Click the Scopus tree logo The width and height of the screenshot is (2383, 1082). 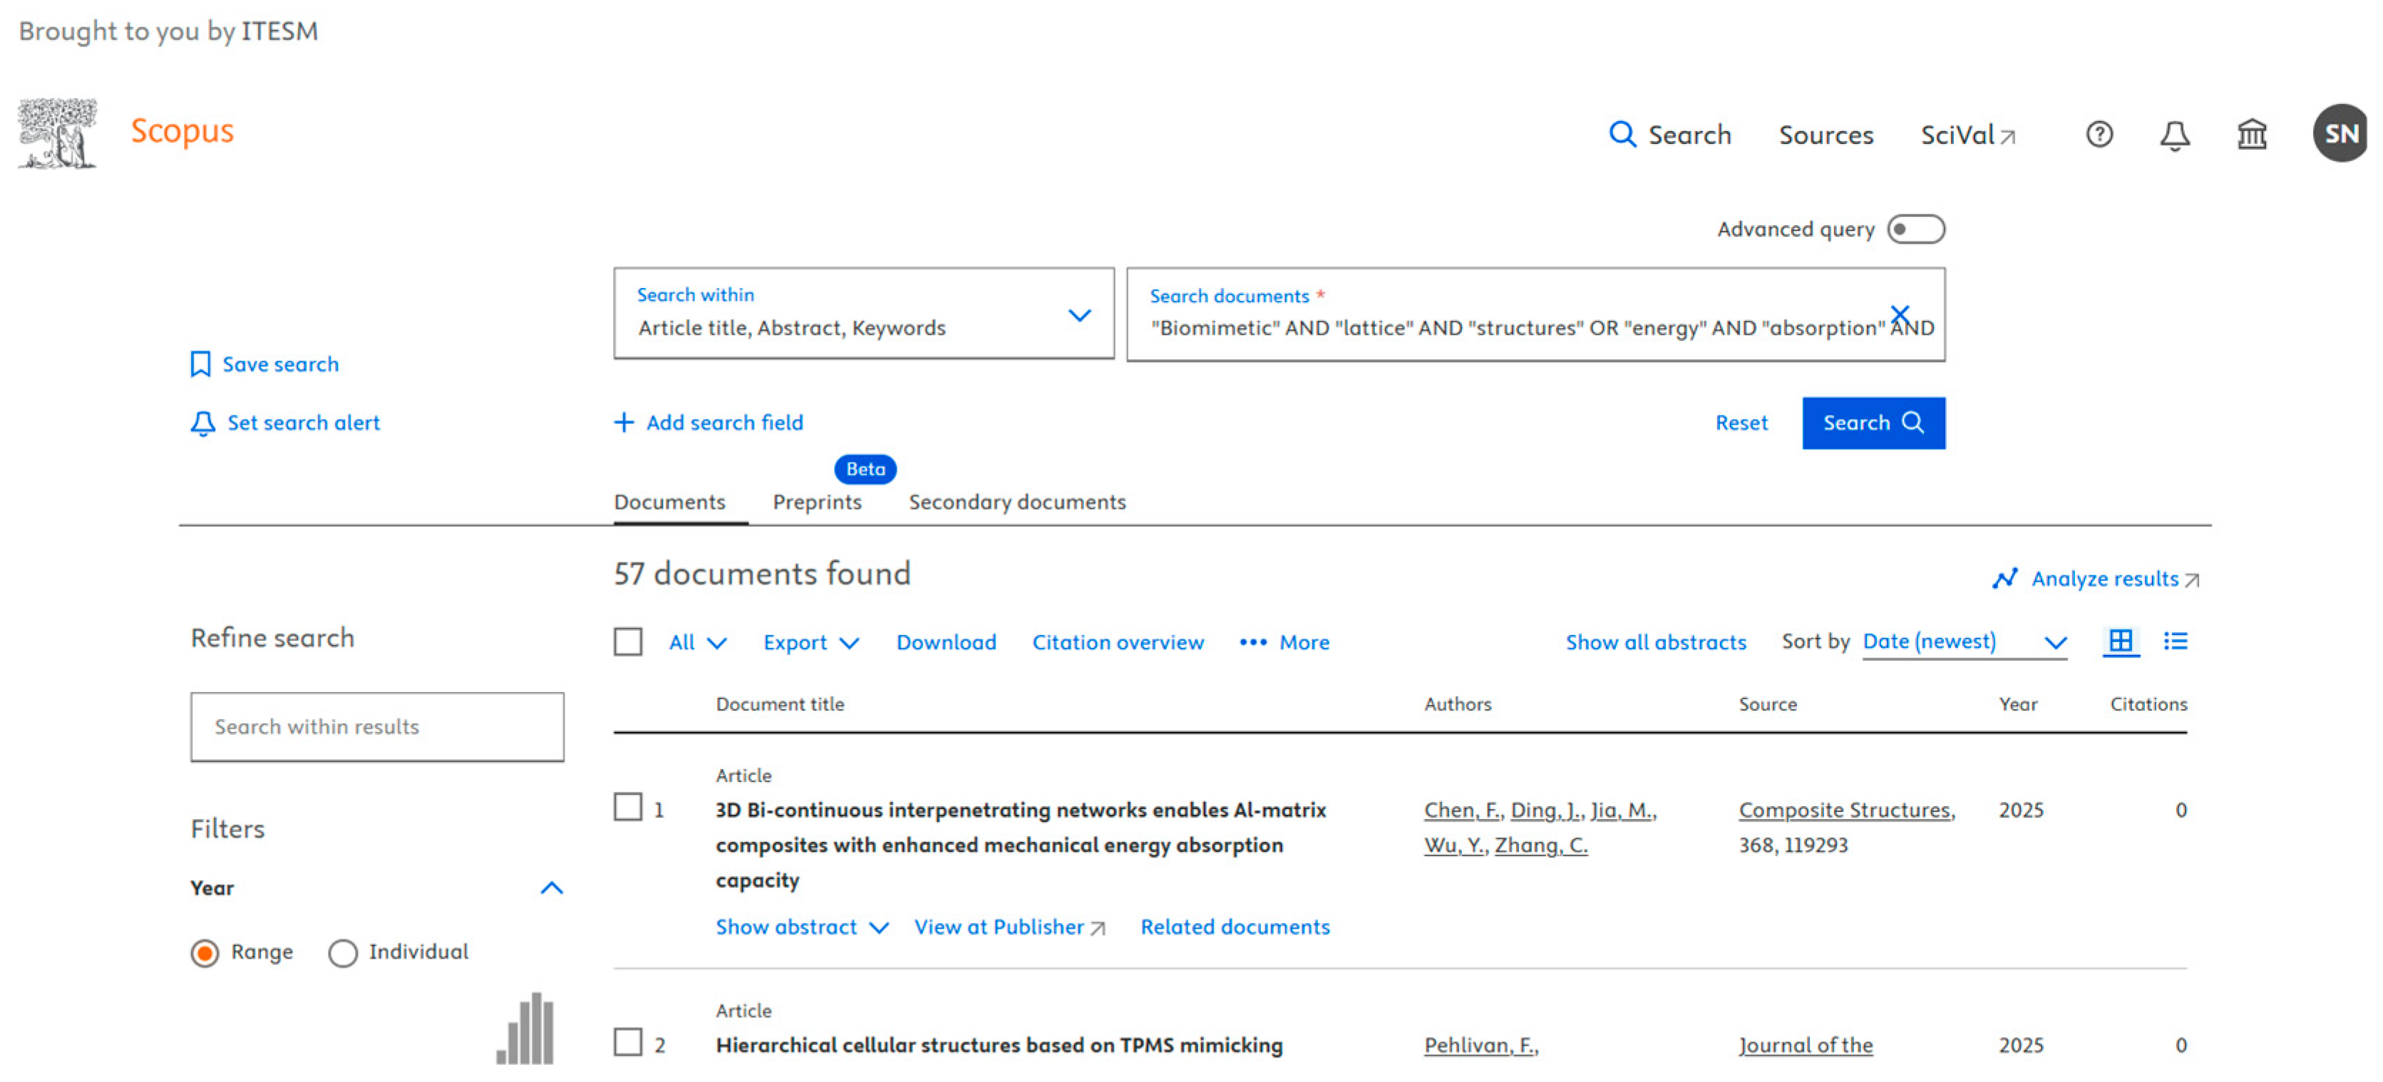point(57,133)
